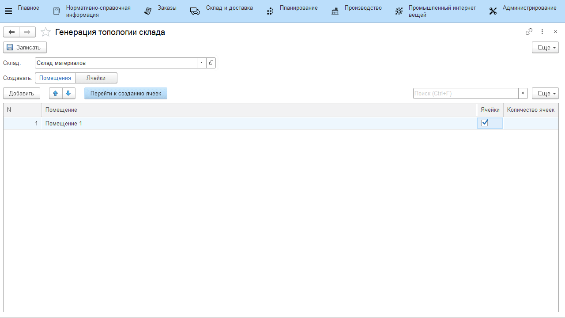Uncheck the Ячейки checkbox for Помещение 1
The height and width of the screenshot is (318, 565).
pos(485,123)
